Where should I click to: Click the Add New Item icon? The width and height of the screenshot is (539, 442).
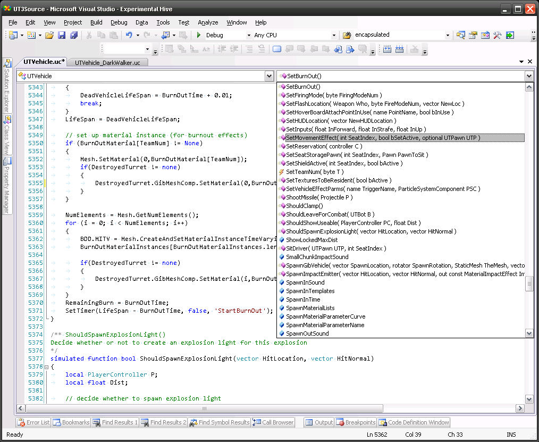click(x=31, y=35)
